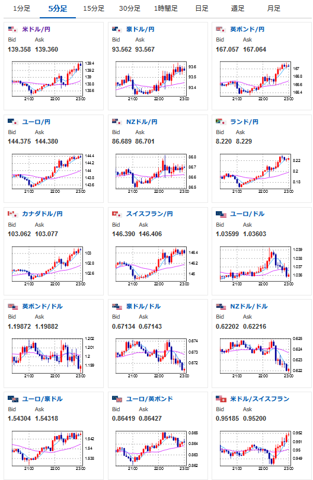
Task: Click the UK/Japan flag icon beside 英ポンド/円
Action: point(221,30)
